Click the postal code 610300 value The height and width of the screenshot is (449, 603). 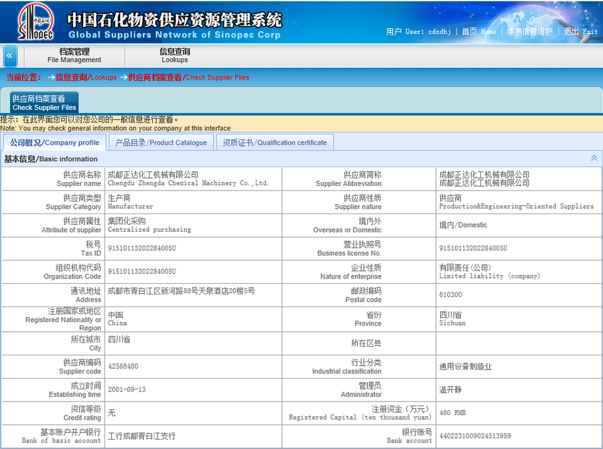pos(450,295)
